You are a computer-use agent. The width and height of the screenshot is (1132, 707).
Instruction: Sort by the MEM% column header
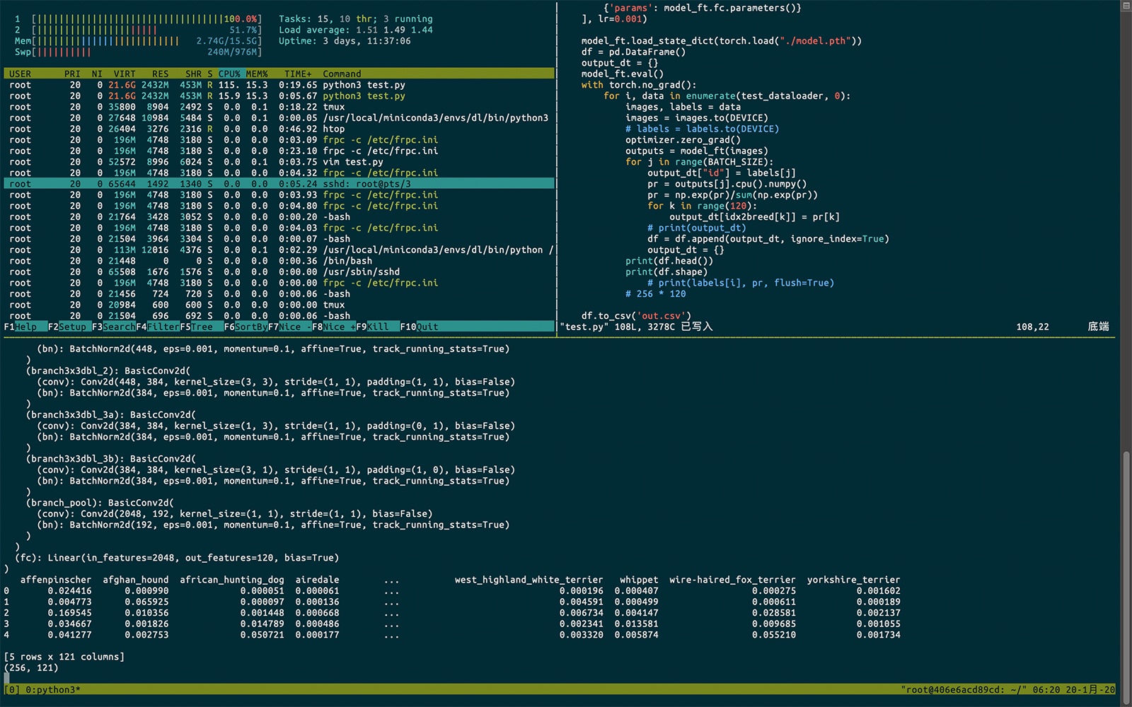(257, 74)
